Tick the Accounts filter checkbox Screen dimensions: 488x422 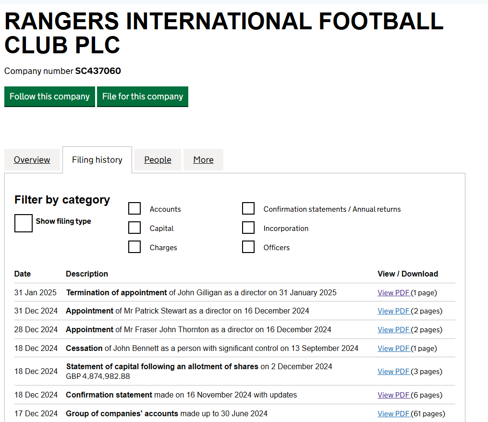(134, 208)
